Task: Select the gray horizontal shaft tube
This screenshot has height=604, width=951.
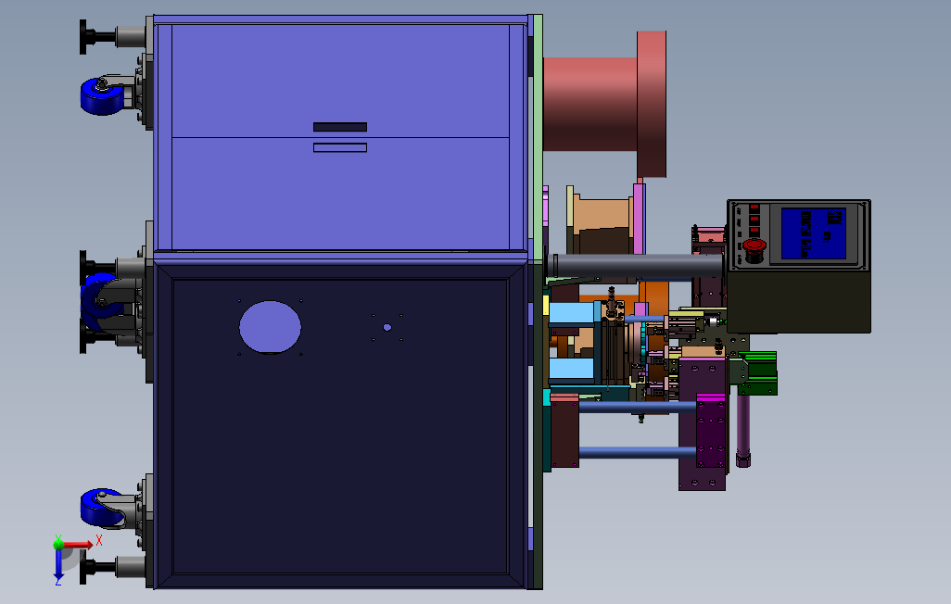Action: (x=637, y=266)
